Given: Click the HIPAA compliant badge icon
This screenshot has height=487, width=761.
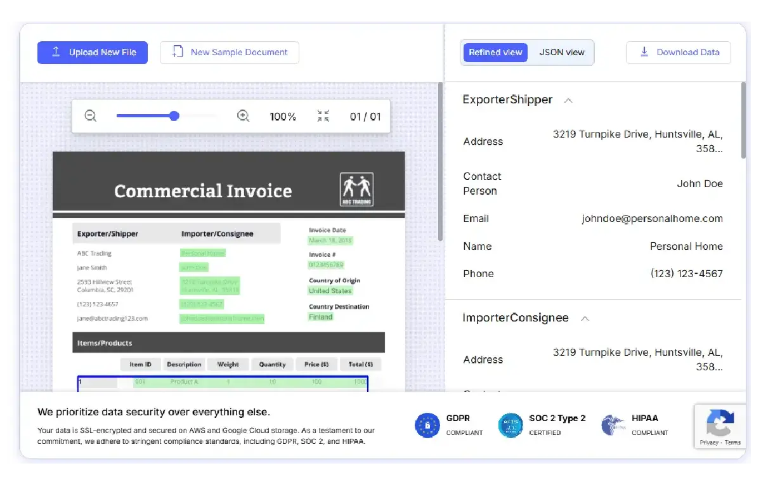Looking at the screenshot, I should [613, 425].
